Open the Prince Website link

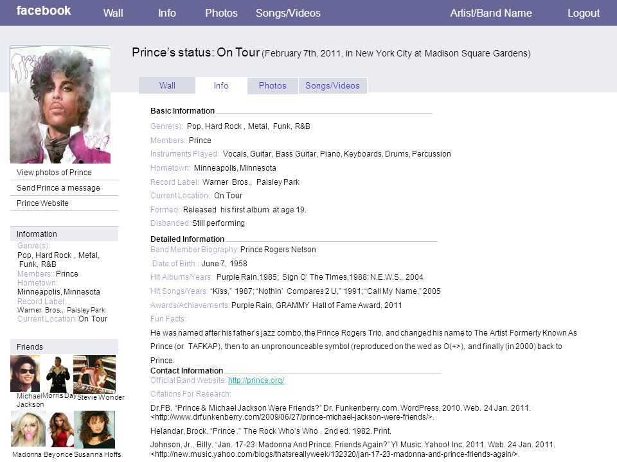click(42, 203)
